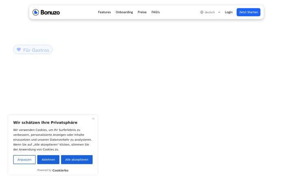
Task: Accept all cookies with Alle akzeptieren
Action: pyautogui.click(x=77, y=160)
